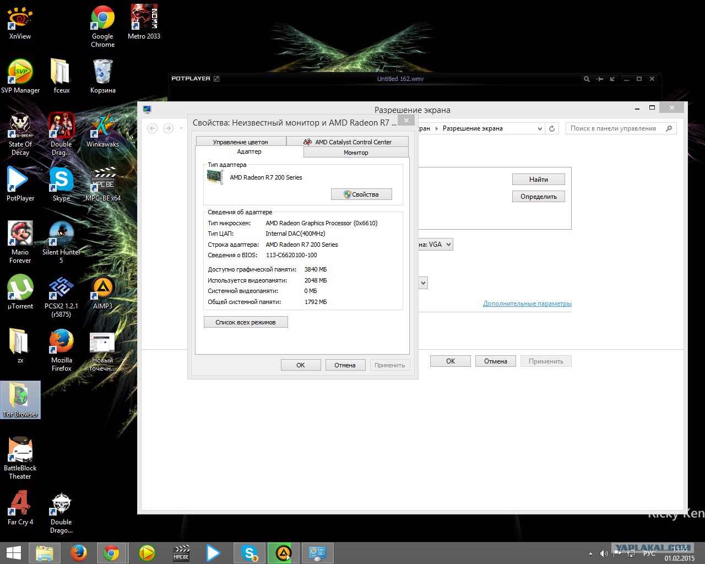Image resolution: width=705 pixels, height=564 pixels.
Task: Confirm the adapter properties dialog with OK
Action: pos(301,365)
